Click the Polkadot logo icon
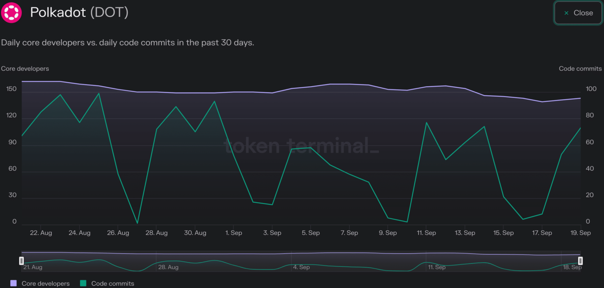This screenshot has height=288, width=604. (x=11, y=13)
